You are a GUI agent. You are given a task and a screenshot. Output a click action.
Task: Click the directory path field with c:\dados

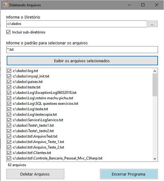point(76,24)
